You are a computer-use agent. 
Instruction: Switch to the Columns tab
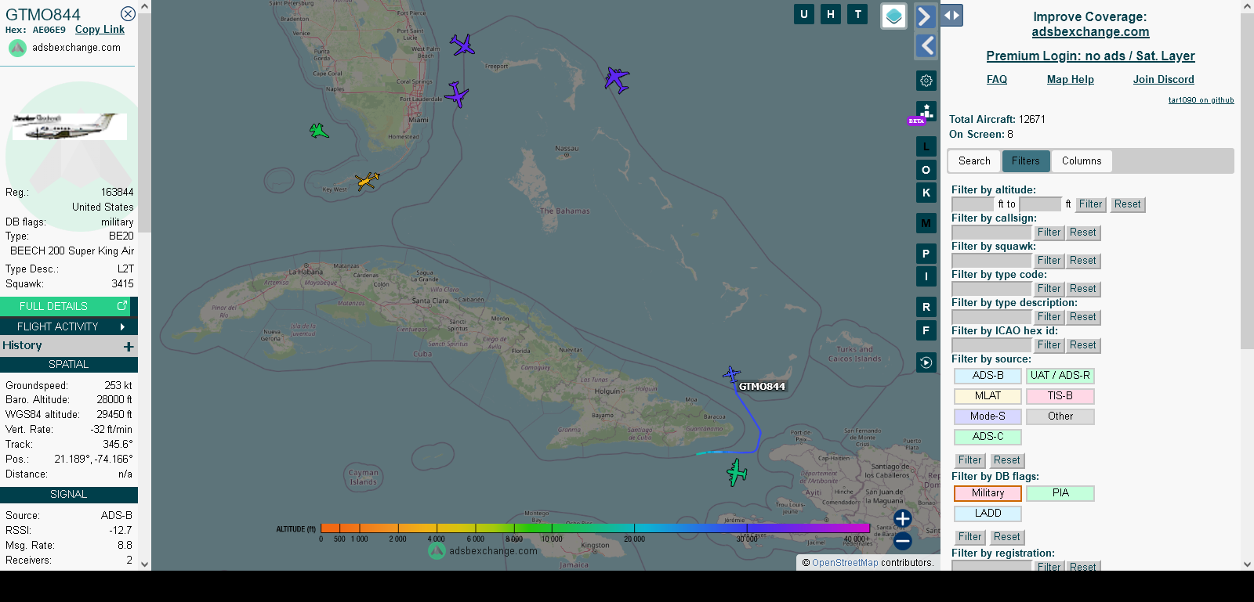(1082, 161)
